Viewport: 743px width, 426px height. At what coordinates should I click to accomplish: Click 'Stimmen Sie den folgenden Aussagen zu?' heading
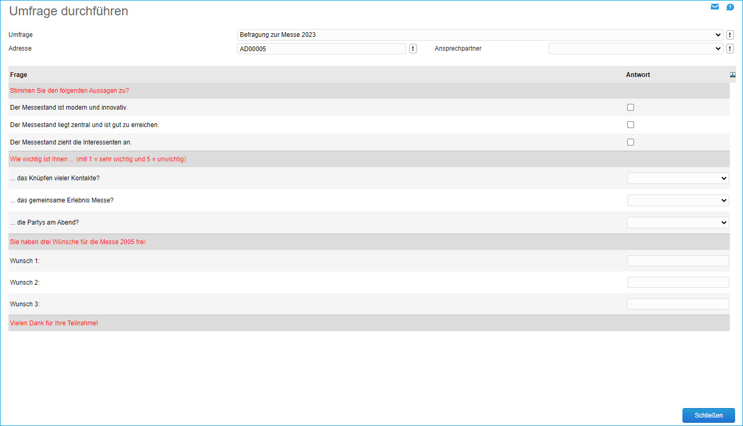click(x=70, y=91)
